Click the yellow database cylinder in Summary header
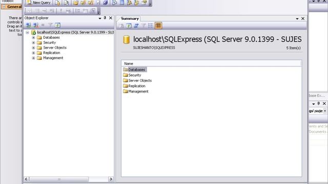The width and height of the screenshot is (328, 184). pyautogui.click(x=127, y=40)
